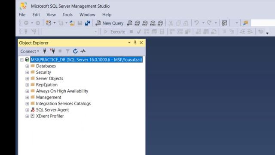Select the SQL Server Agent item

click(52, 110)
